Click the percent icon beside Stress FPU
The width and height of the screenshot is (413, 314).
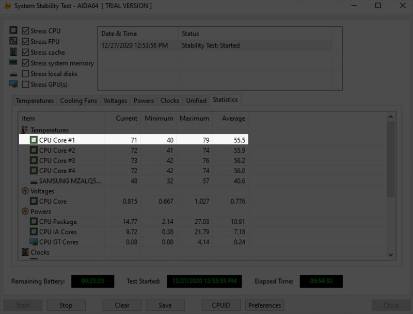tap(13, 41)
